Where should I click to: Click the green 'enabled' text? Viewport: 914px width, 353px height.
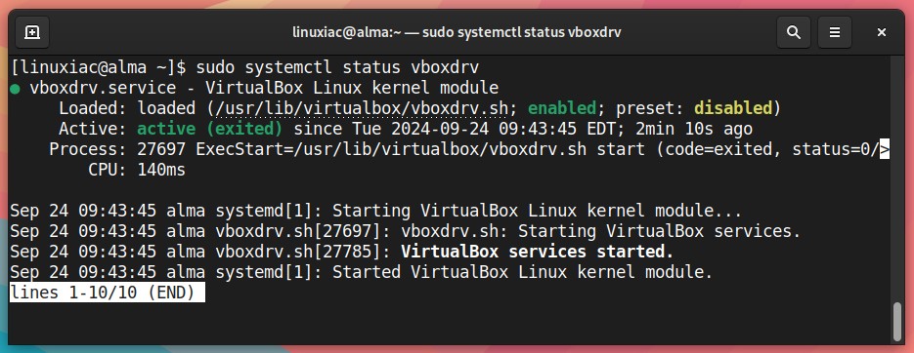562,108
